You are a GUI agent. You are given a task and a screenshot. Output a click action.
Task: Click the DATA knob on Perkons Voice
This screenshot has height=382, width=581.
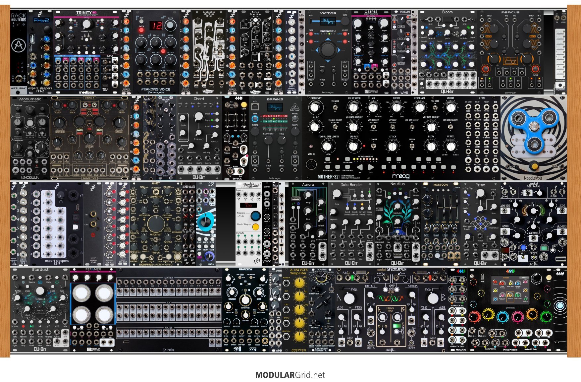click(170, 26)
